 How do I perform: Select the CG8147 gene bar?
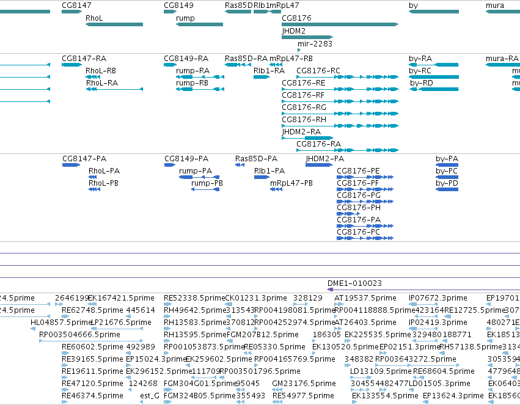pos(71,12)
